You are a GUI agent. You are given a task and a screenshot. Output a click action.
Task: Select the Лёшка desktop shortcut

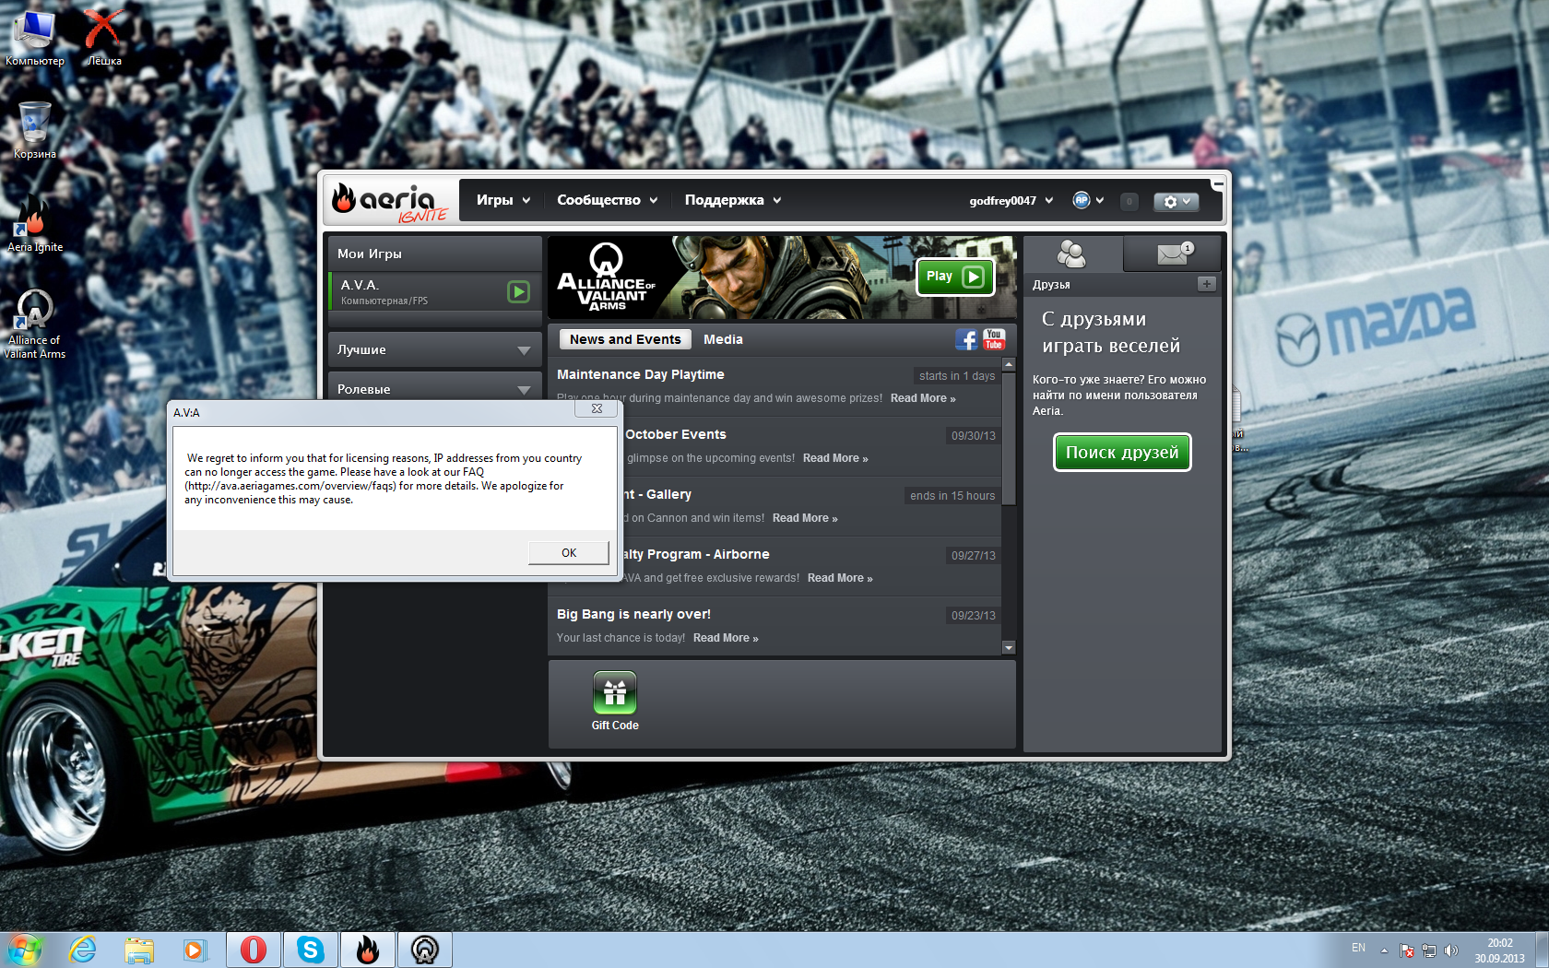point(104,39)
